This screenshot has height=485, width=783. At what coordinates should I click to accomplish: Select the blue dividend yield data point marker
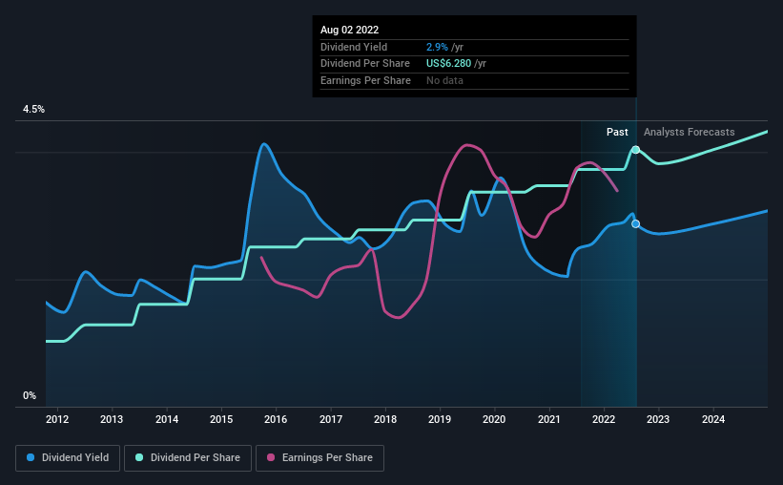pyautogui.click(x=636, y=224)
